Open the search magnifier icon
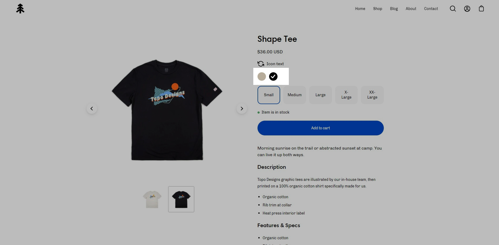 (453, 9)
